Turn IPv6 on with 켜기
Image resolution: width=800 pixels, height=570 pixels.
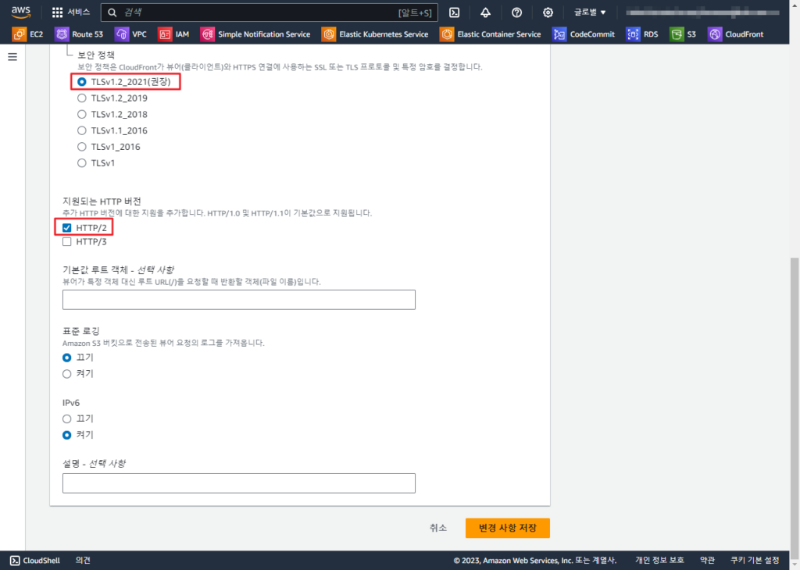pyautogui.click(x=67, y=436)
